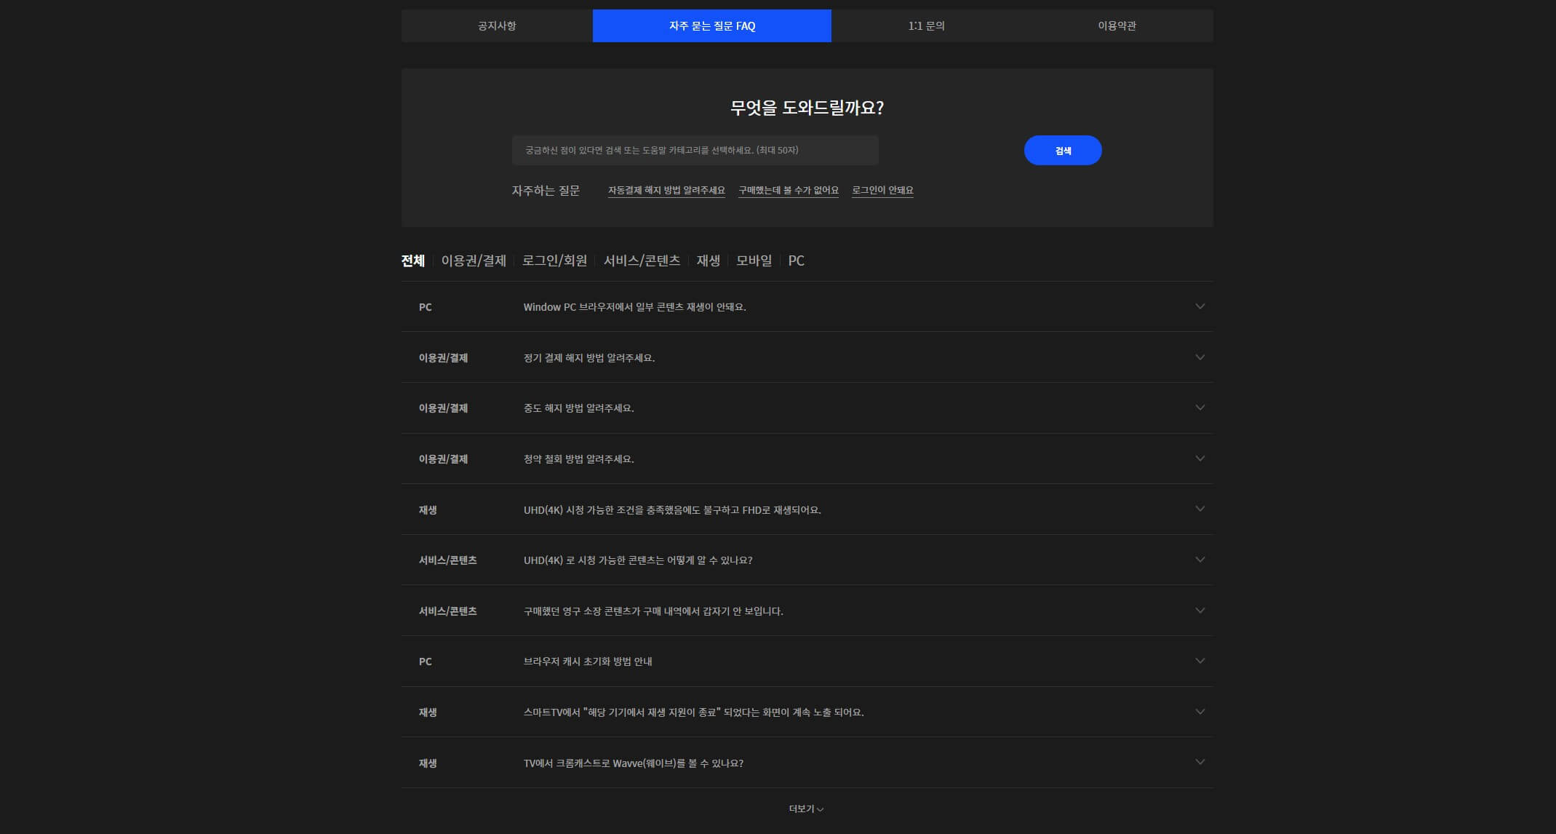Select the 재생 category filter
This screenshot has height=834, width=1556.
[709, 261]
